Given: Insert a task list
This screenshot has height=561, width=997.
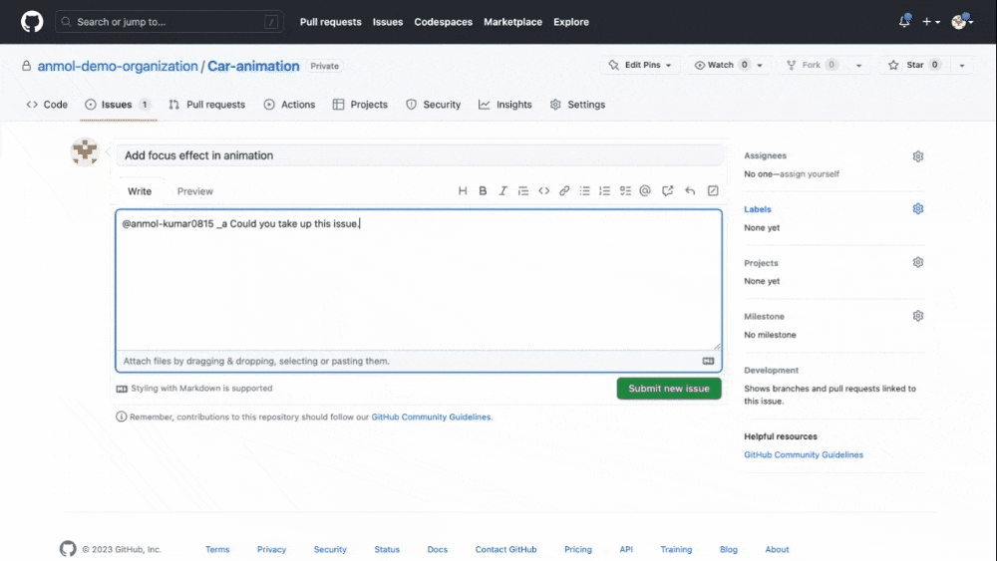Looking at the screenshot, I should [x=625, y=190].
